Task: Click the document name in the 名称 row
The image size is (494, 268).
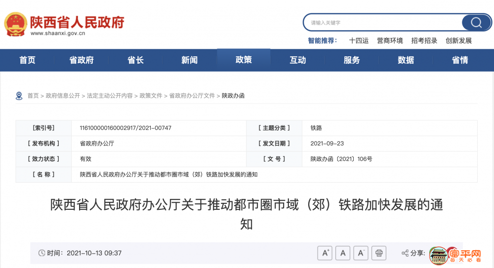Action: pos(168,174)
